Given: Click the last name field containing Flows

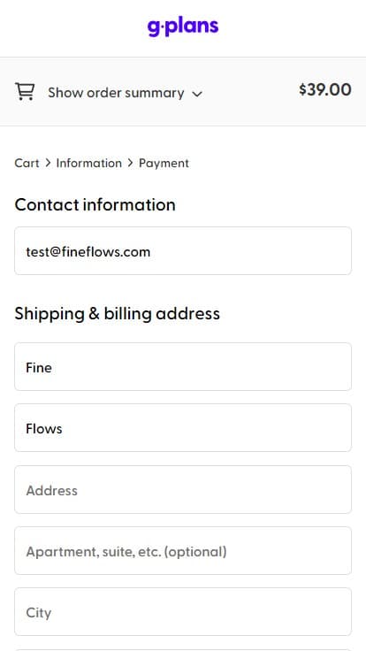Looking at the screenshot, I should (183, 427).
